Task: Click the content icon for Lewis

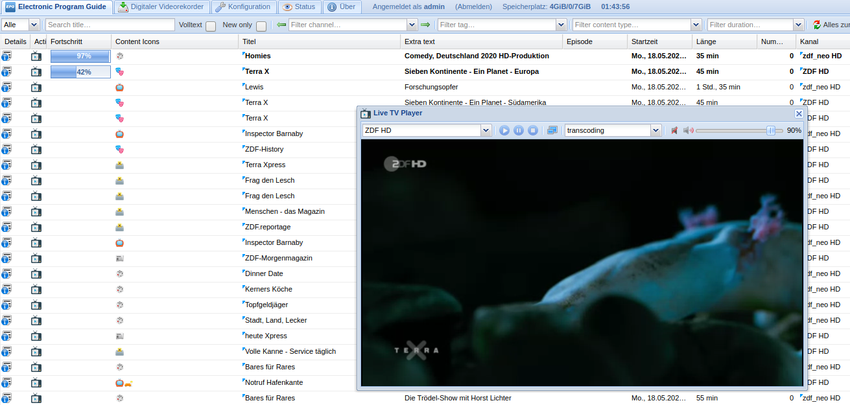Action: (119, 87)
